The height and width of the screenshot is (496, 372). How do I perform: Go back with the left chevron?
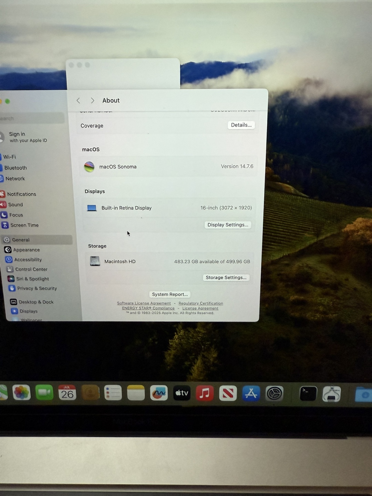click(78, 100)
